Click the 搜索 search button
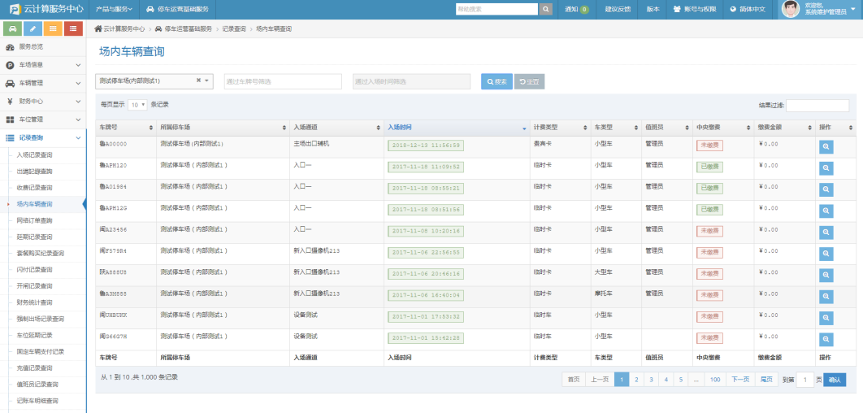This screenshot has height=413, width=863. (497, 81)
